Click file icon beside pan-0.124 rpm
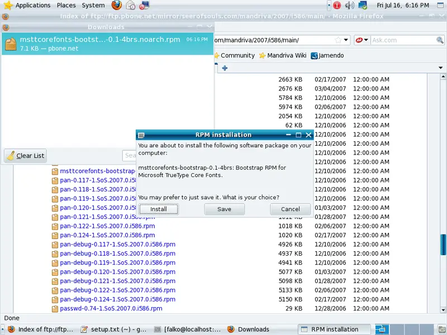The width and height of the screenshot is (447, 335). (55, 235)
